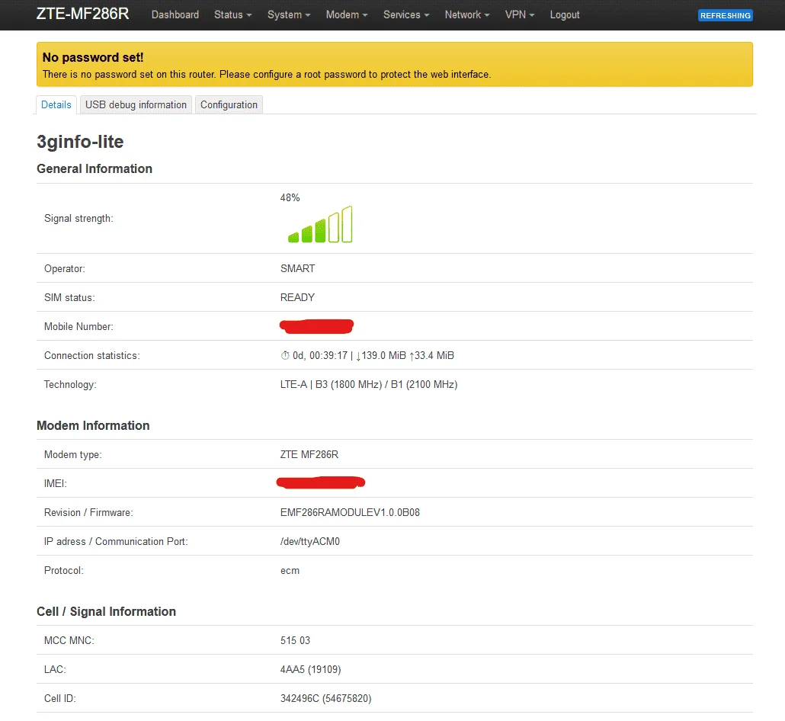This screenshot has width=785, height=721.
Task: Click the Signal strength label
Action: pos(78,218)
